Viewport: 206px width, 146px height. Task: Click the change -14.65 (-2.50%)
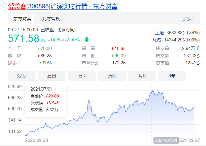pos(65,40)
